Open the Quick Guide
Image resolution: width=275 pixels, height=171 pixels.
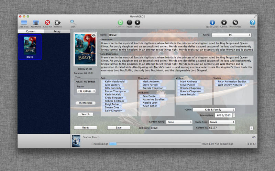pyautogui.click(x=212, y=23)
